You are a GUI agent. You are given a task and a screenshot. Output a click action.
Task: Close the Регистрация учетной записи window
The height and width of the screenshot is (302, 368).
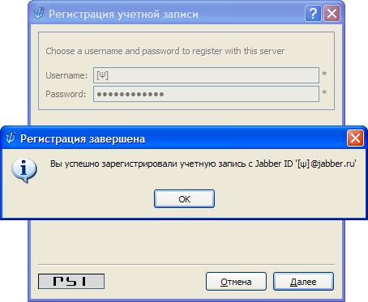(x=332, y=13)
